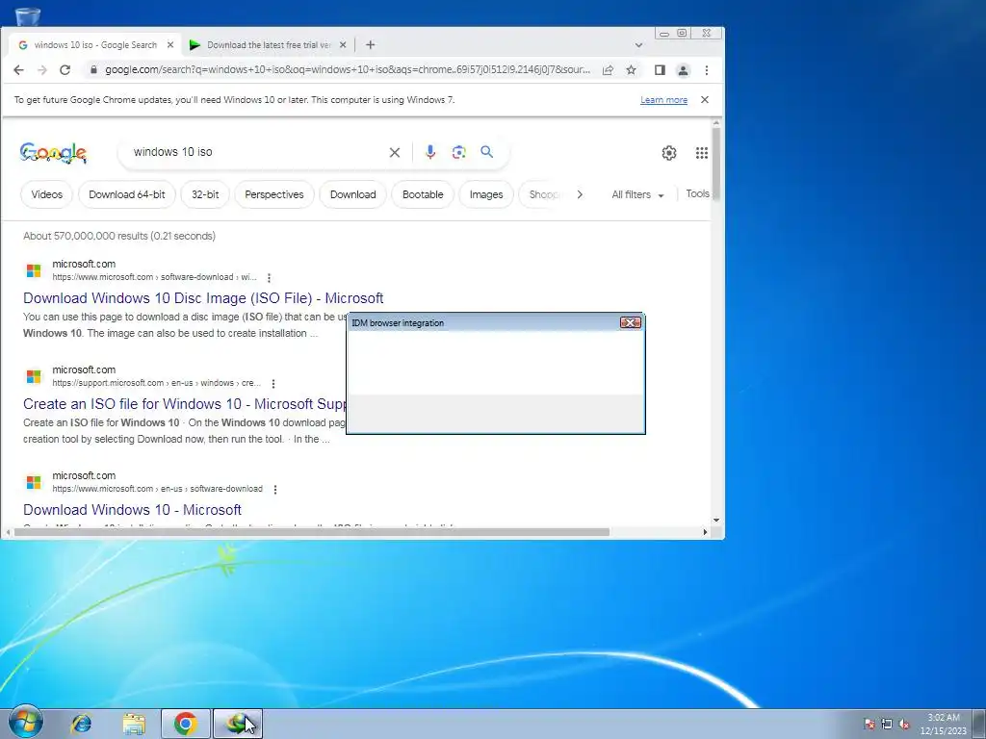Screen dimensions: 986x739
Task: Open Download Windows 10 Disc Image result
Action: click(x=203, y=298)
